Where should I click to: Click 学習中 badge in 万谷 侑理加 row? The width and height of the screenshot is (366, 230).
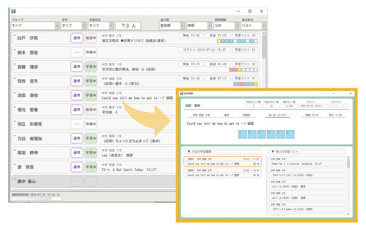pos(91,138)
